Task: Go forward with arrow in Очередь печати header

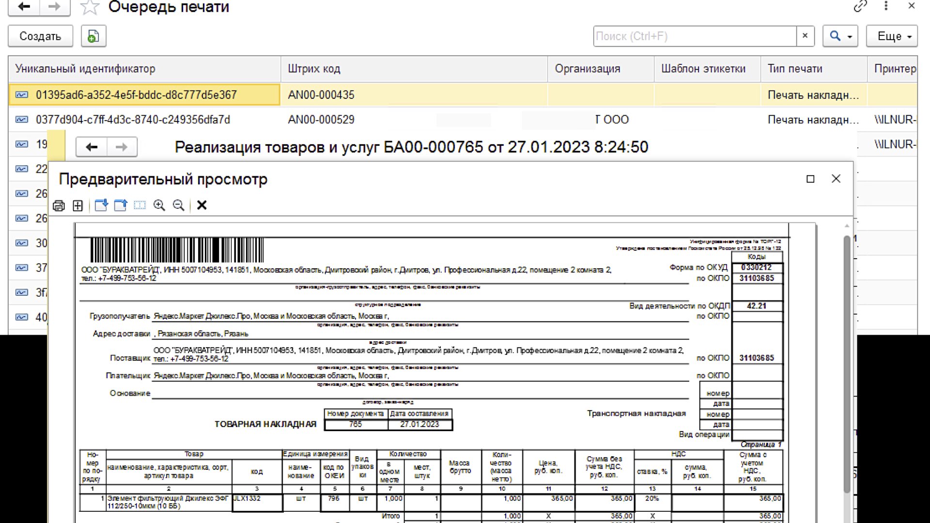Action: click(x=55, y=7)
